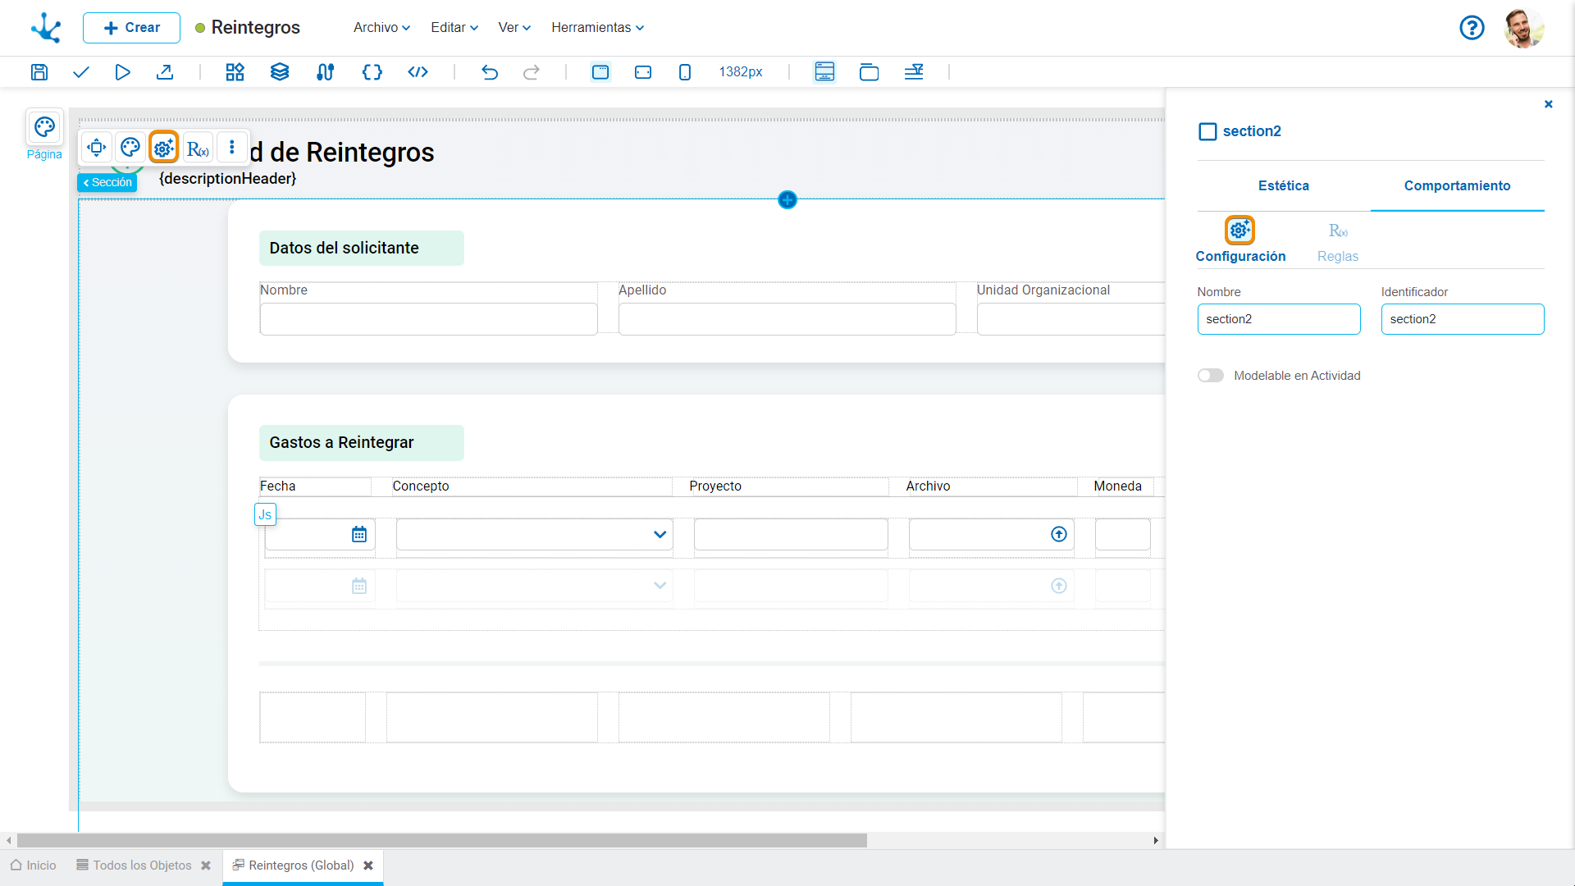Click the Save icon in toolbar
This screenshot has width=1575, height=886.
coord(39,72)
